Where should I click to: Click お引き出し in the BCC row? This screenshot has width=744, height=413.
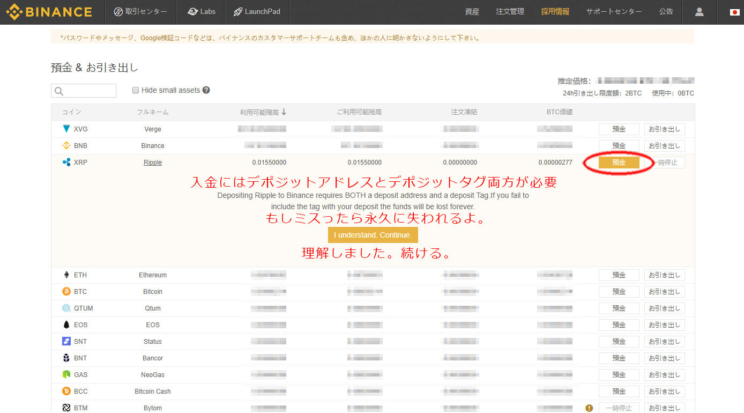665,391
